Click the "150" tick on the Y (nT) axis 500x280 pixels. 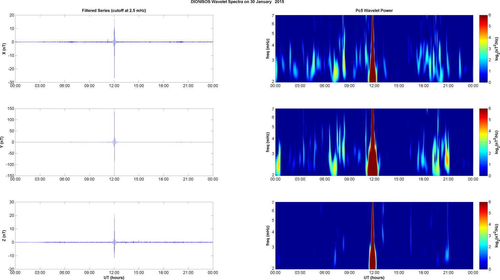pyautogui.click(x=10, y=109)
